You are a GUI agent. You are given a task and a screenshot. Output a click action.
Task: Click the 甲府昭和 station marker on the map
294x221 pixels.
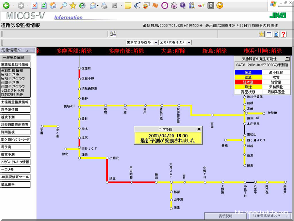pos(132,182)
